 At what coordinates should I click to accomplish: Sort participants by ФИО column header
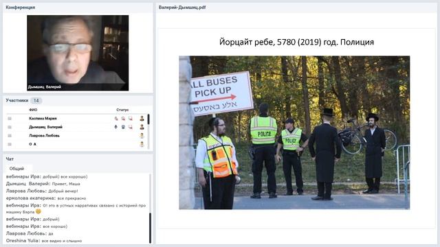(x=33, y=110)
